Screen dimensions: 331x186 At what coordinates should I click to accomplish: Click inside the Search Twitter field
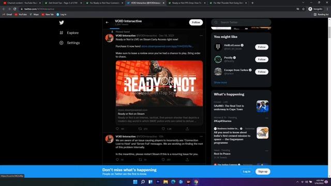[x=241, y=22]
